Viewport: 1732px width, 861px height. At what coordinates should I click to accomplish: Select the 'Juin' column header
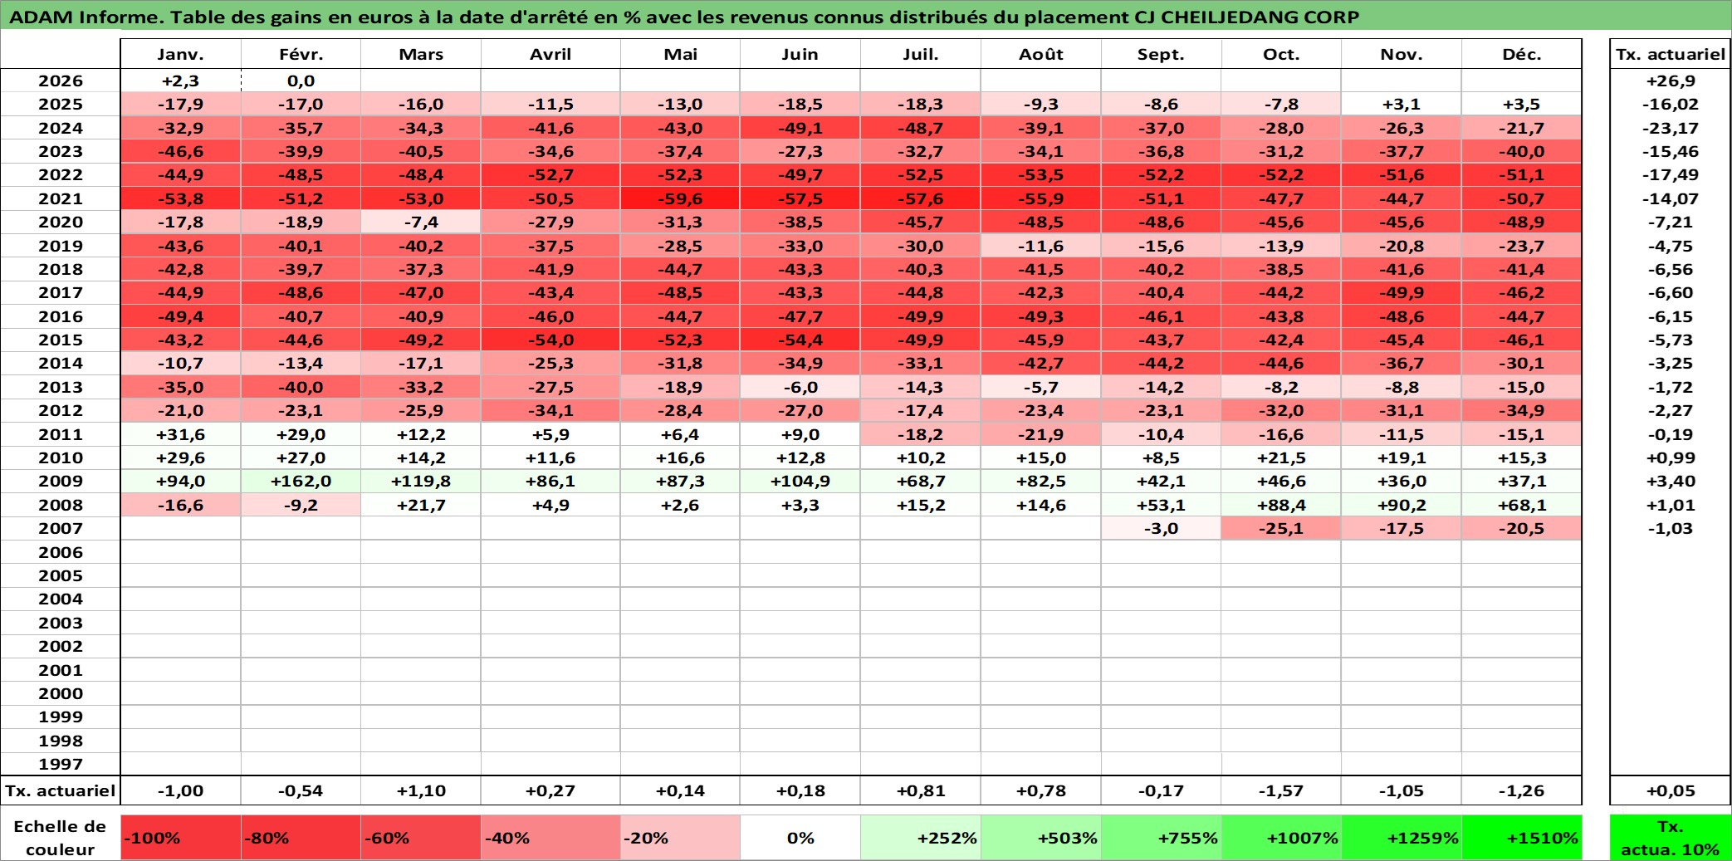(x=800, y=54)
